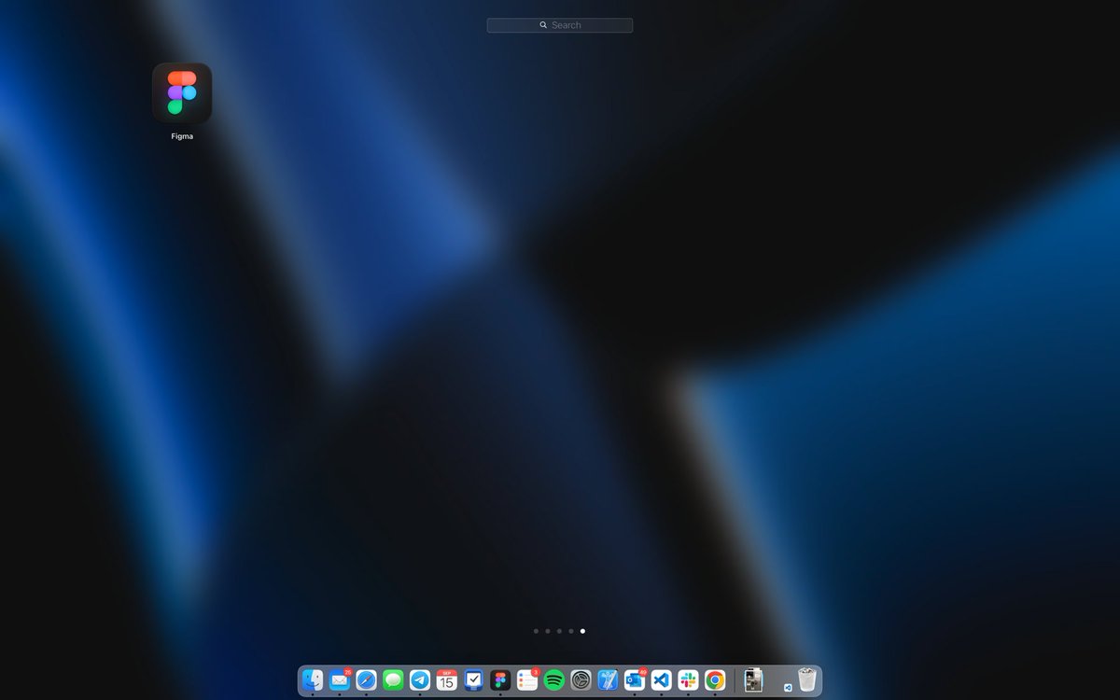
Task: Open Finder from the Dock
Action: 312,679
